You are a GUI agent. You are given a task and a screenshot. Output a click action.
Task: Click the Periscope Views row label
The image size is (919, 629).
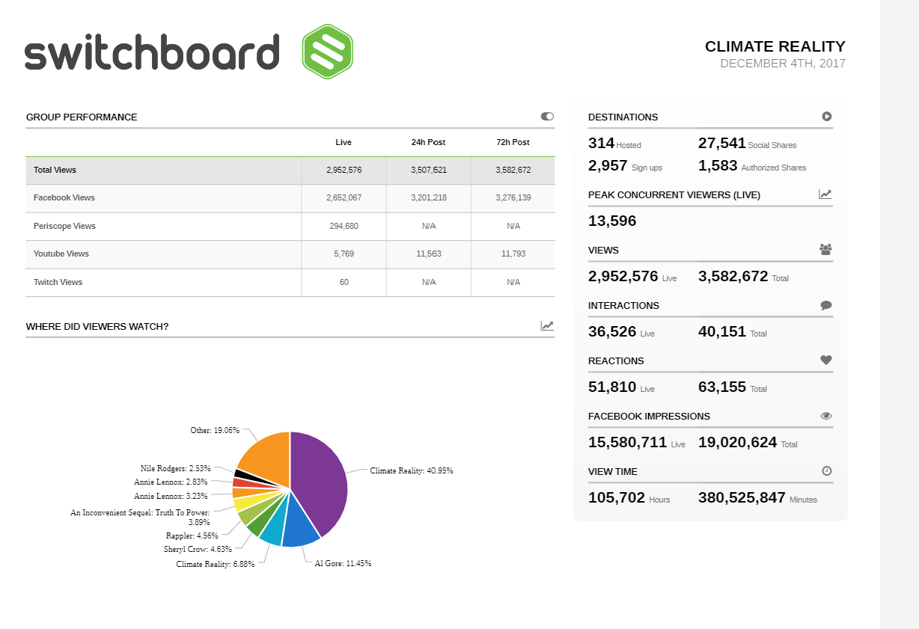(x=64, y=226)
